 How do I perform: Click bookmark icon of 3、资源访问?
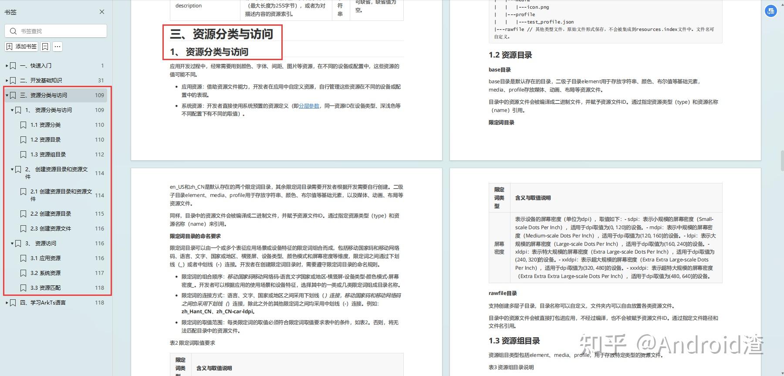point(18,244)
